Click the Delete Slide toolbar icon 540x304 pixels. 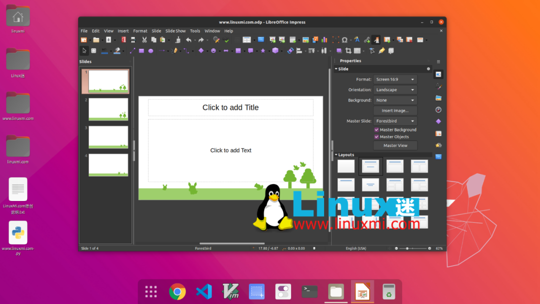click(409, 40)
